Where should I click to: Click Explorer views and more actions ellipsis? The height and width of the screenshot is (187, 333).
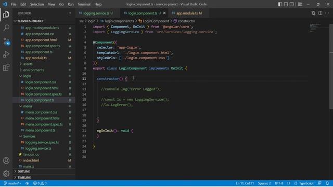coord(69,13)
